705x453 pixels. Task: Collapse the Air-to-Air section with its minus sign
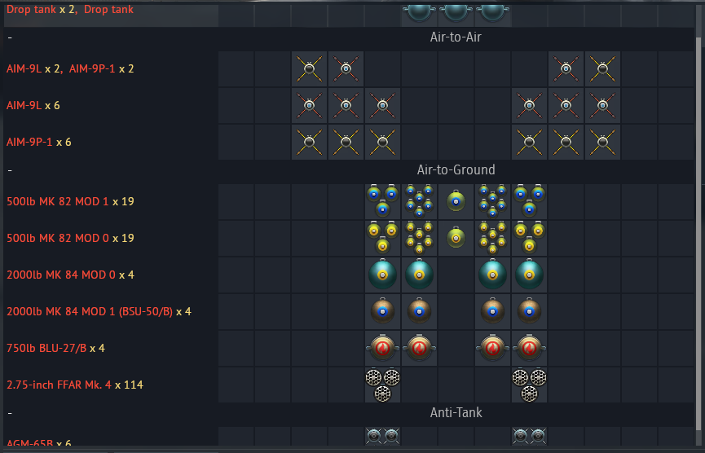9,37
